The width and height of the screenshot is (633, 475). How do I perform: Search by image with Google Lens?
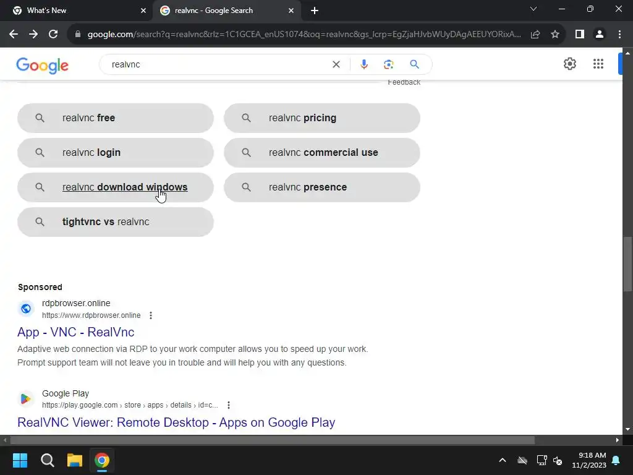click(388, 64)
